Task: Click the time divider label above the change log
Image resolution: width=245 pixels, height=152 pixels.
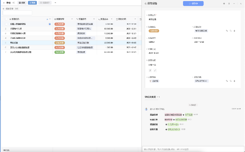Action: click(x=193, y=105)
